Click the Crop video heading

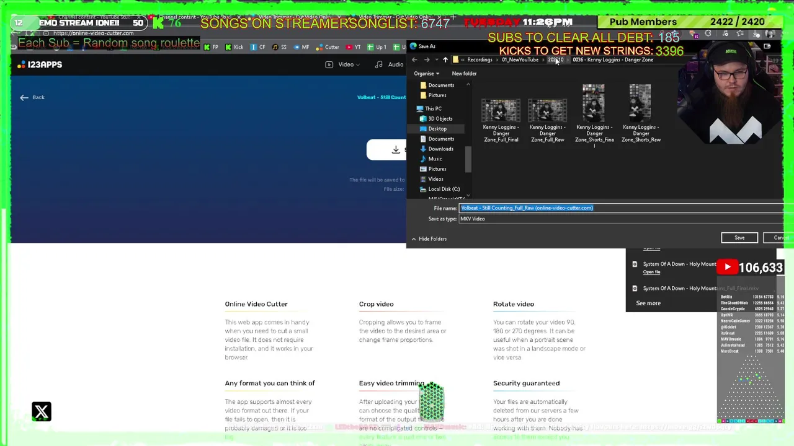(x=376, y=304)
